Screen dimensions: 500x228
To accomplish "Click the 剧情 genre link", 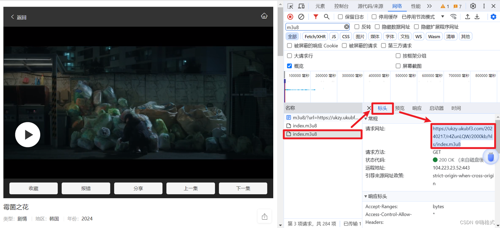I will tap(22, 219).
